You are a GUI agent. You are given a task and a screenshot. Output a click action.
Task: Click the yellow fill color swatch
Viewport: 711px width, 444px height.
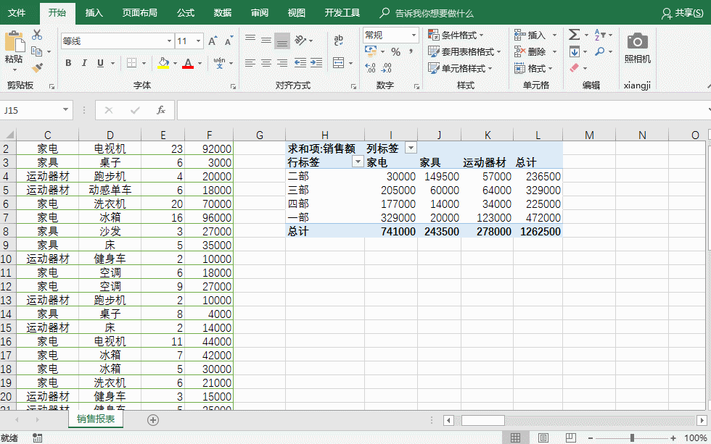[x=163, y=63]
